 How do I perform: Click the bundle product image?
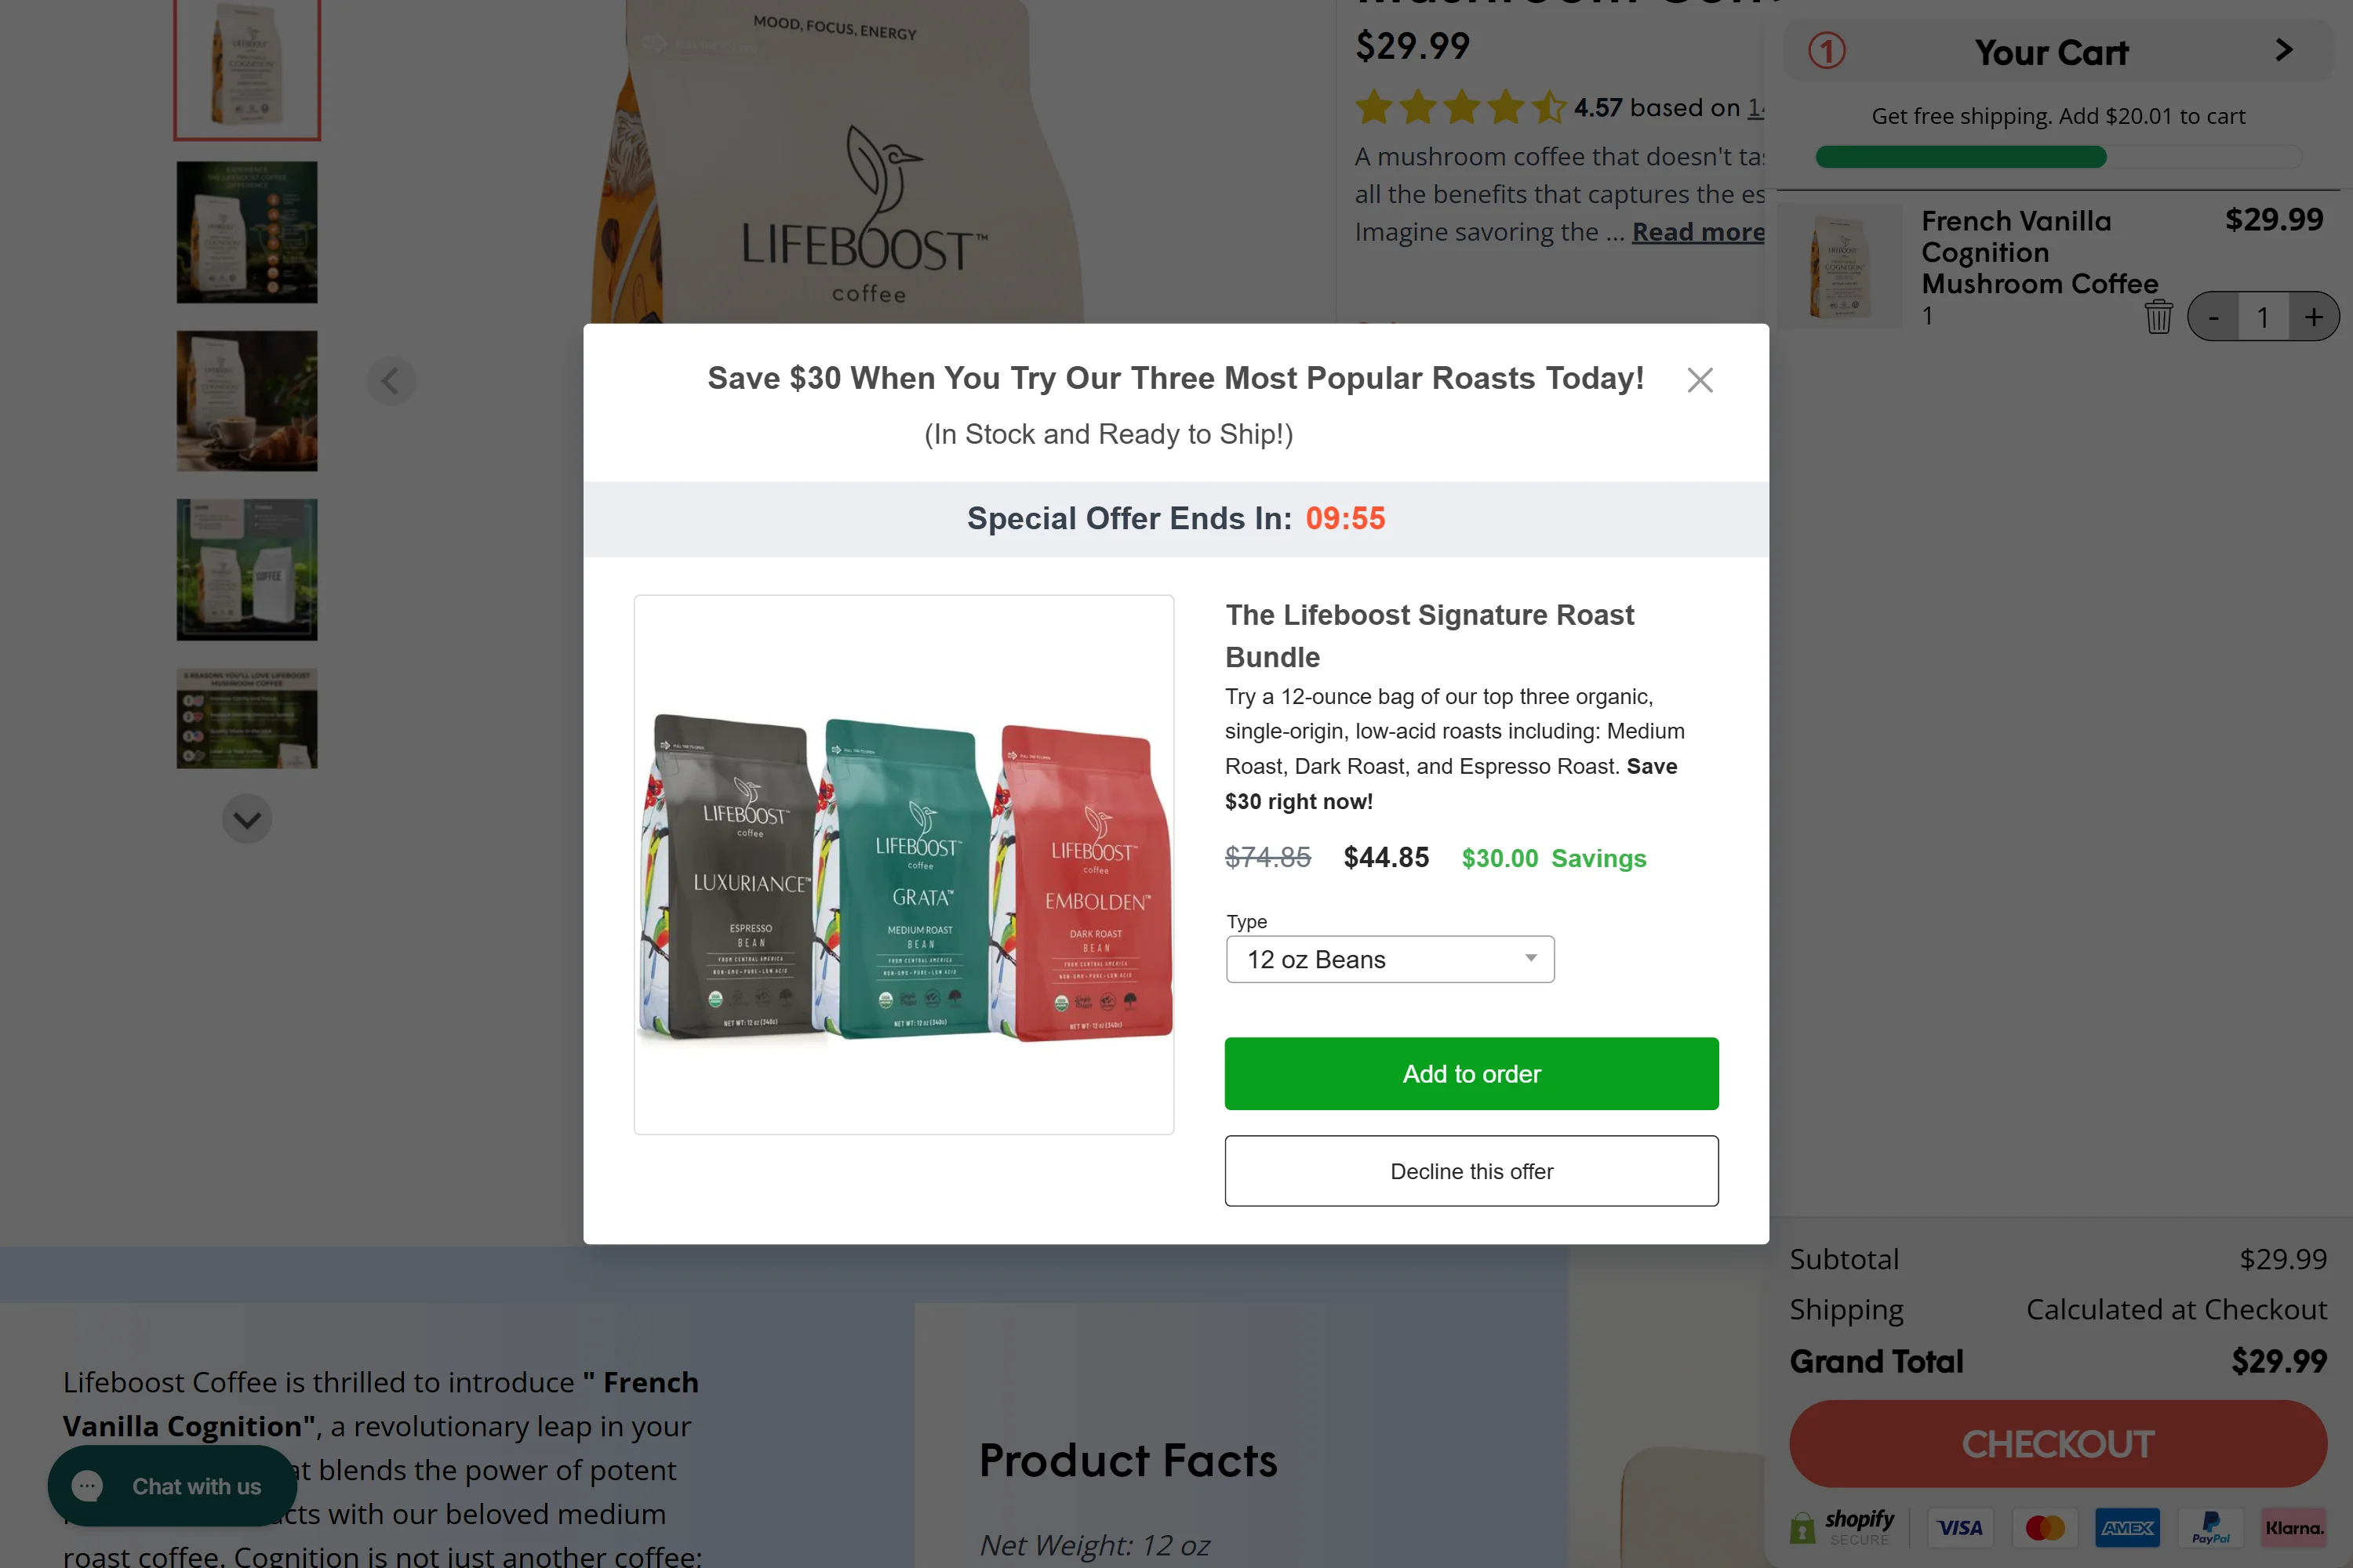(x=904, y=865)
